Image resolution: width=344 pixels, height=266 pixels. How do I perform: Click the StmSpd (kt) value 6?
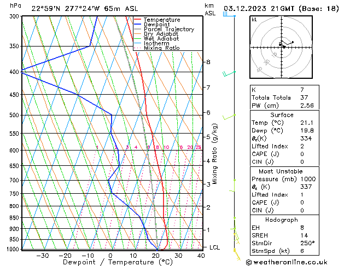(302, 251)
